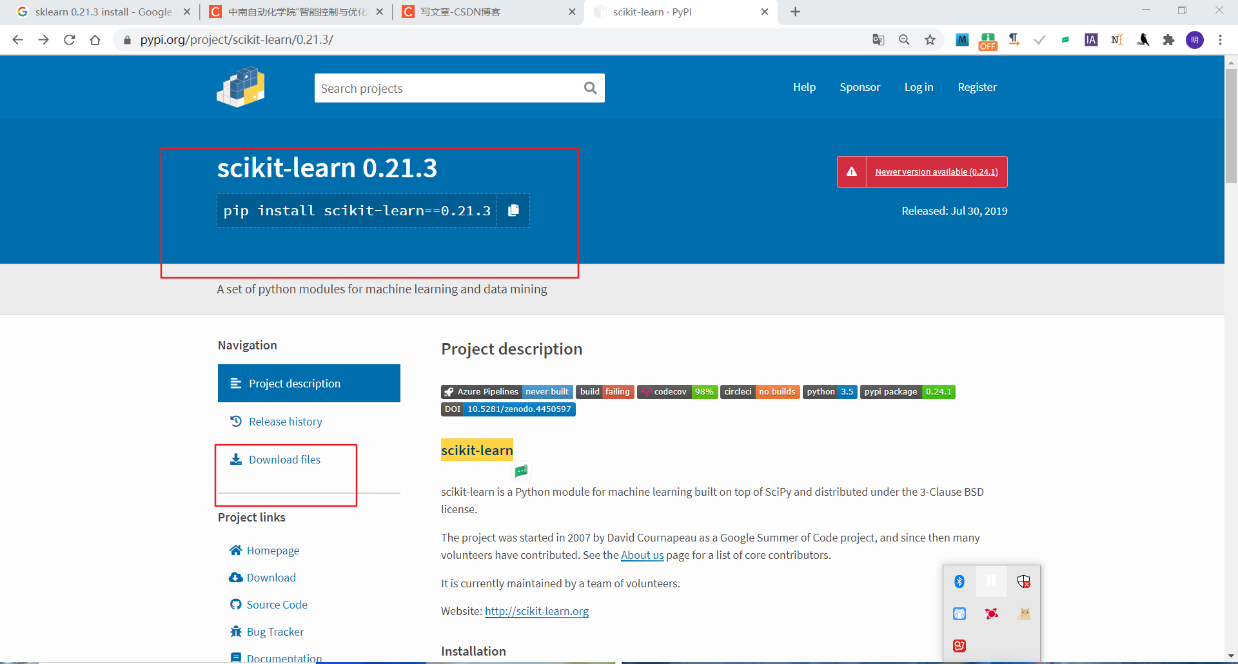Open http://scikit-learn.org website link
This screenshot has height=664, width=1238.
coord(536,611)
